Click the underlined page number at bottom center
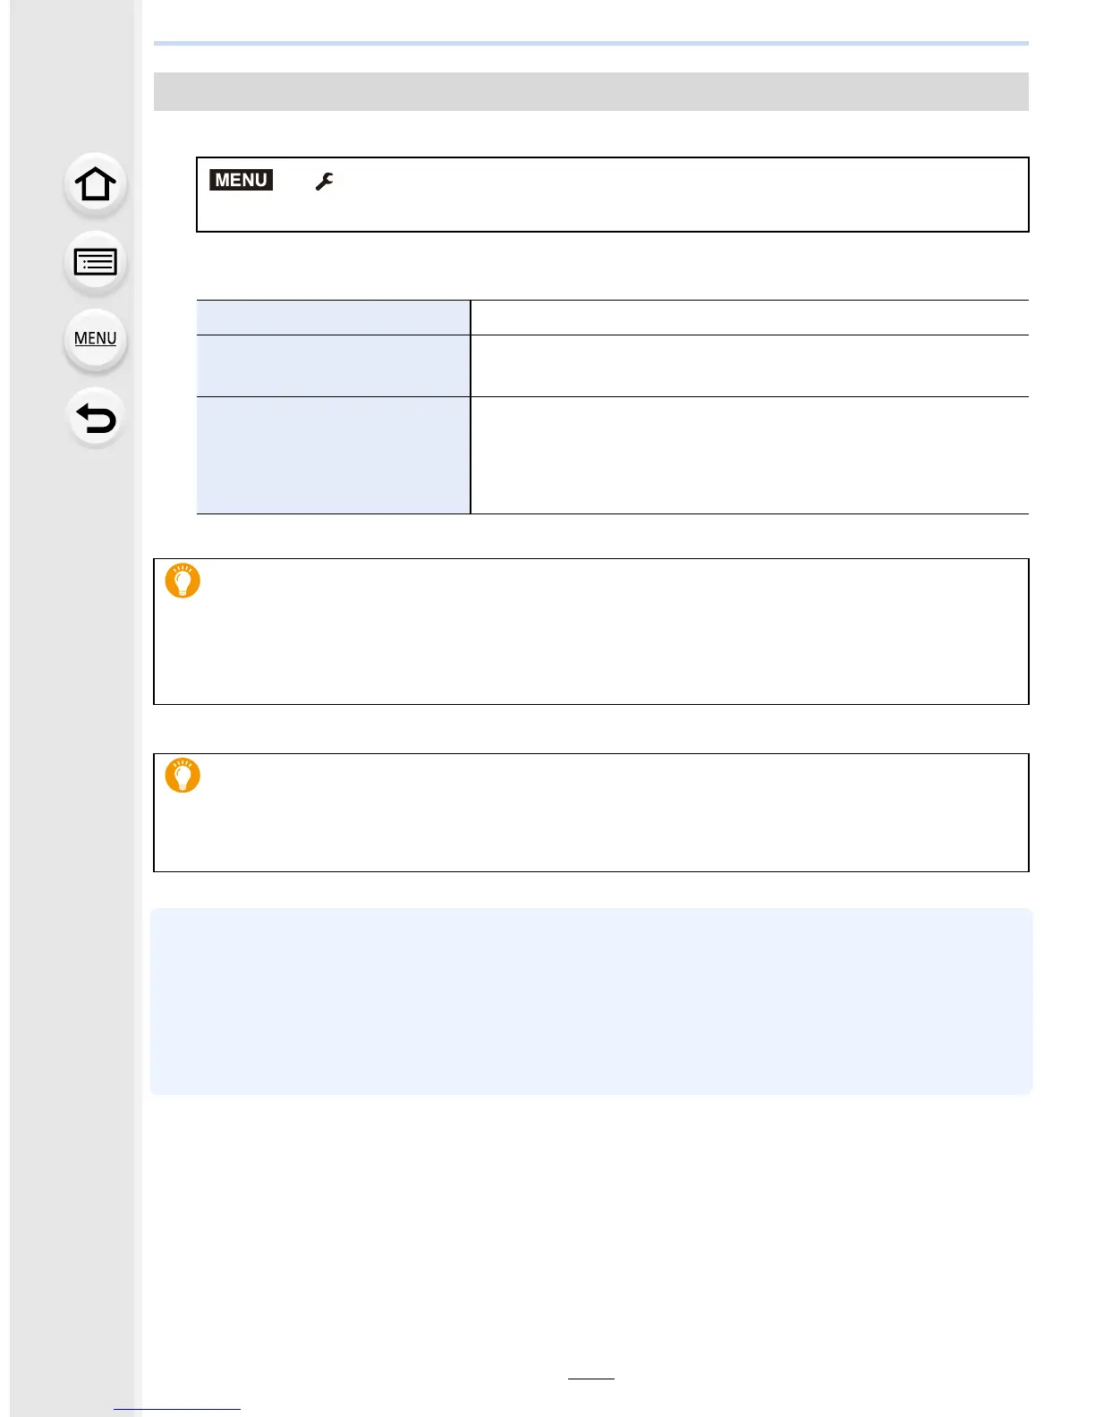This screenshot has width=1095, height=1417. [590, 1378]
